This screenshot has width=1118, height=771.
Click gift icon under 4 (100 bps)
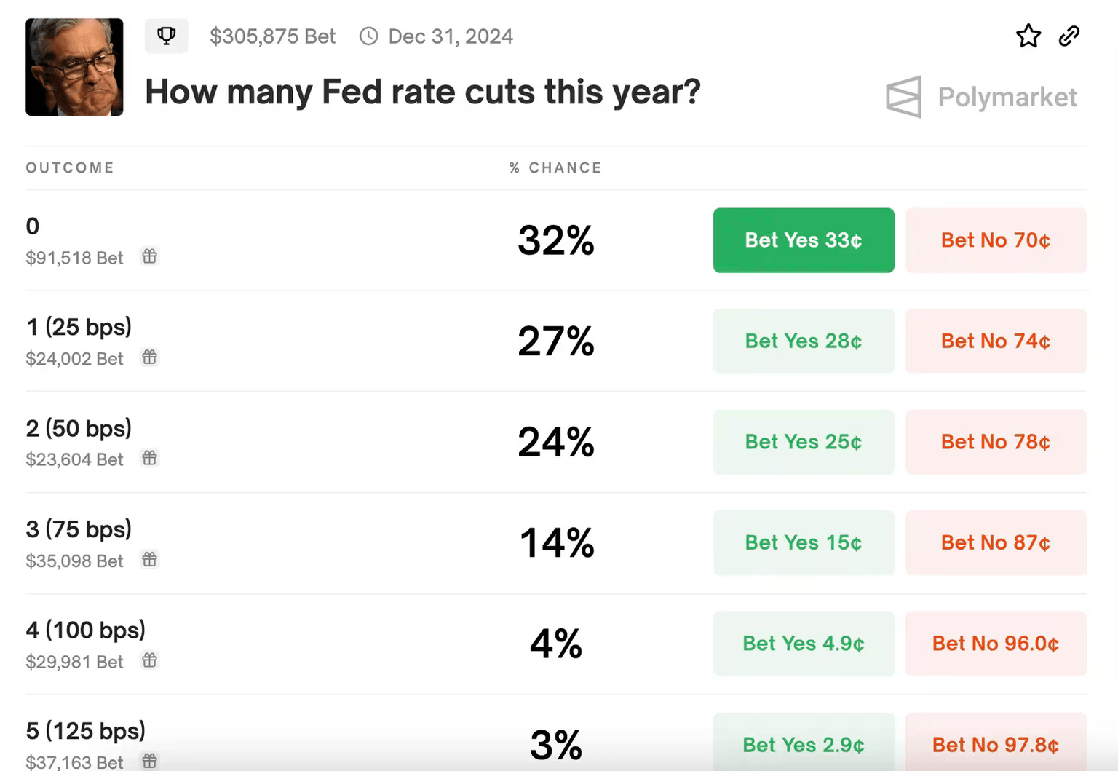[149, 660]
